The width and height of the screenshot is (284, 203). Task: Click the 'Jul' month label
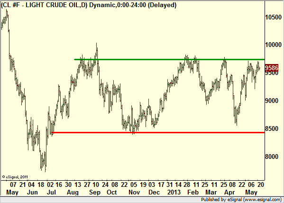click(x=51, y=192)
